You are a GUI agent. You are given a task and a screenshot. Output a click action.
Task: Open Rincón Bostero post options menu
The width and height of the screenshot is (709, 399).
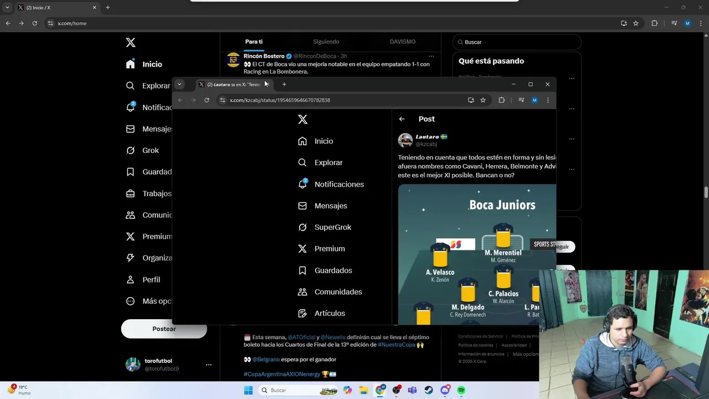click(431, 56)
